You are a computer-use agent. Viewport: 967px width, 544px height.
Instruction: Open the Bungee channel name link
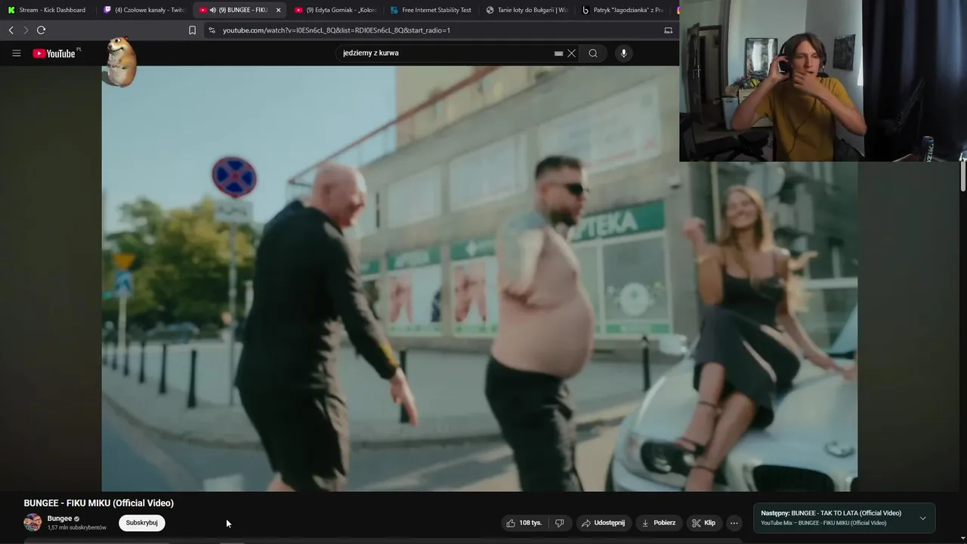click(x=60, y=518)
